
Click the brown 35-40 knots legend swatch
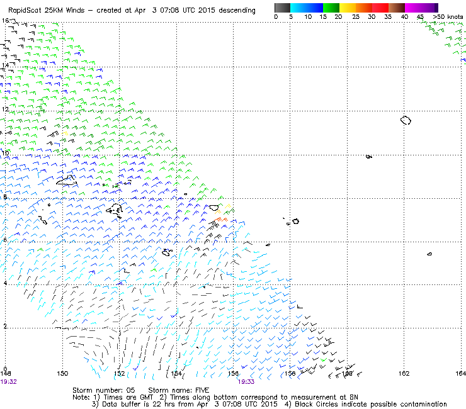point(397,8)
